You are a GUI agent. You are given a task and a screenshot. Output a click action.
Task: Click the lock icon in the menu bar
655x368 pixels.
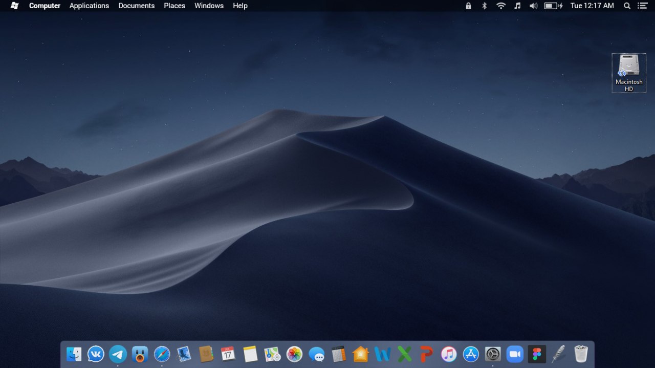tap(468, 6)
